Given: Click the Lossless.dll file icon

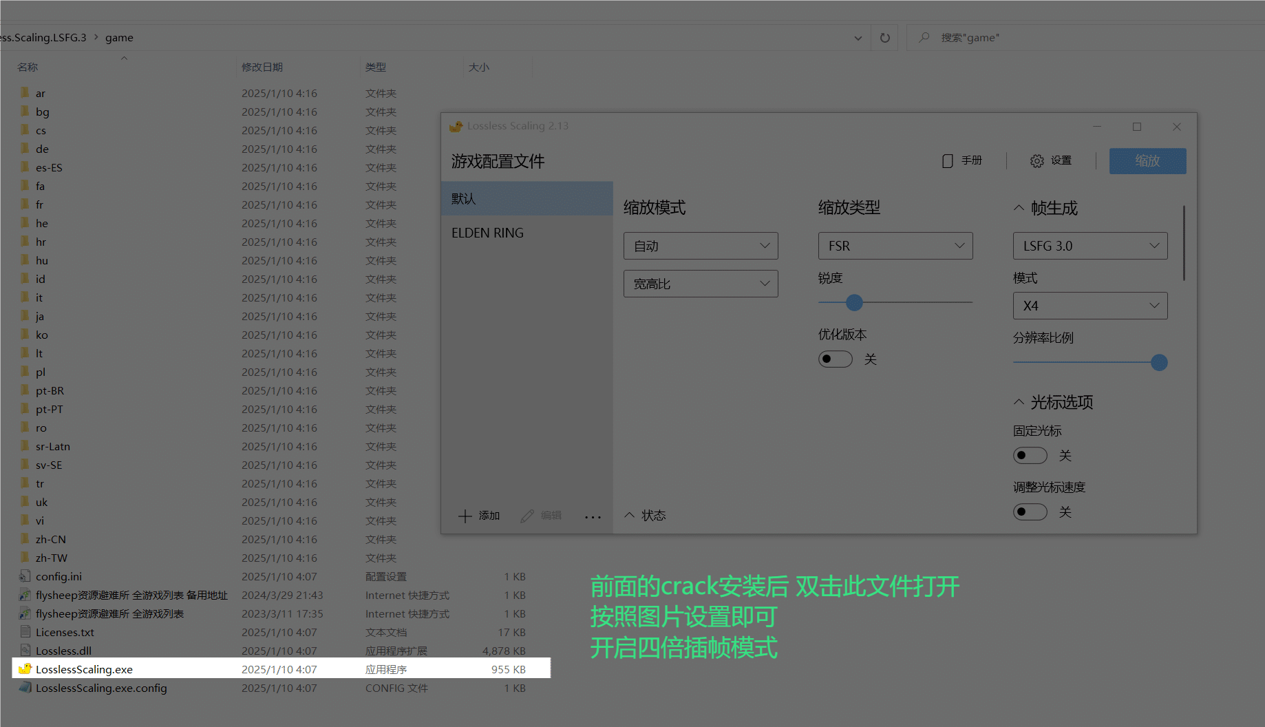Looking at the screenshot, I should tap(25, 651).
